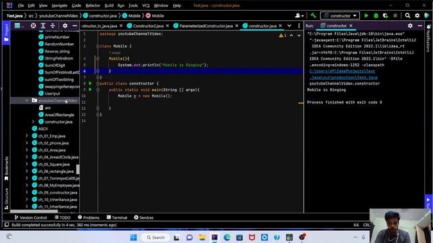Toggle the Bookmarks tool window sidebar button
This screenshot has height=243, width=433.
[x=6, y=169]
